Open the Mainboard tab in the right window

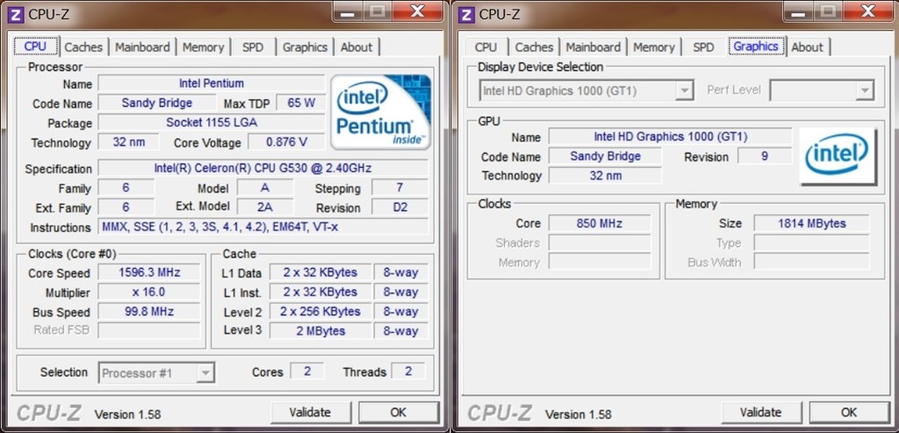pyautogui.click(x=593, y=47)
